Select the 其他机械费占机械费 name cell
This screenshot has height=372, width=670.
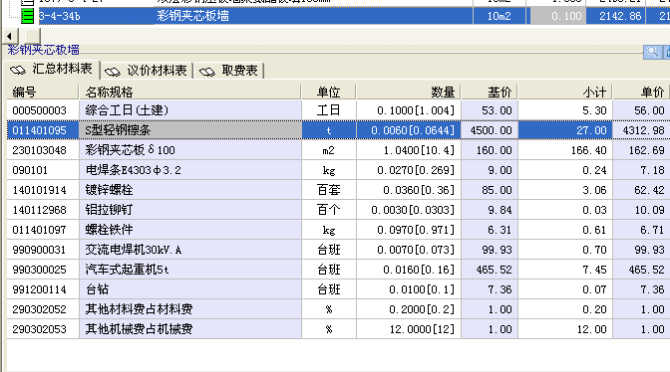(190, 329)
